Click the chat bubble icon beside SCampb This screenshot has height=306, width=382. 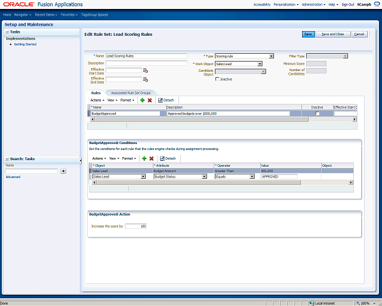(377, 4)
